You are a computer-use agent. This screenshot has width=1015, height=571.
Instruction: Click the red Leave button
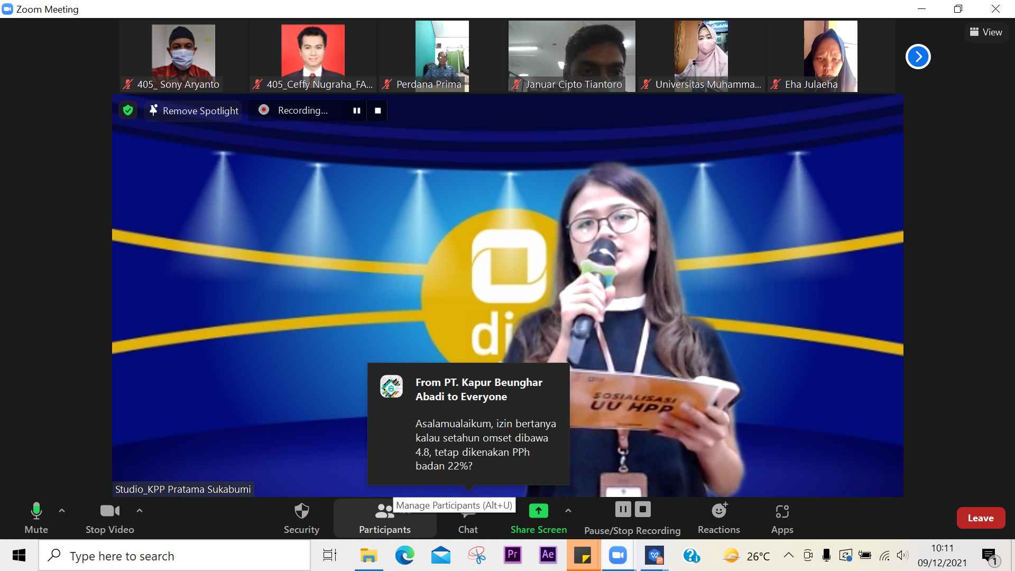coord(980,518)
